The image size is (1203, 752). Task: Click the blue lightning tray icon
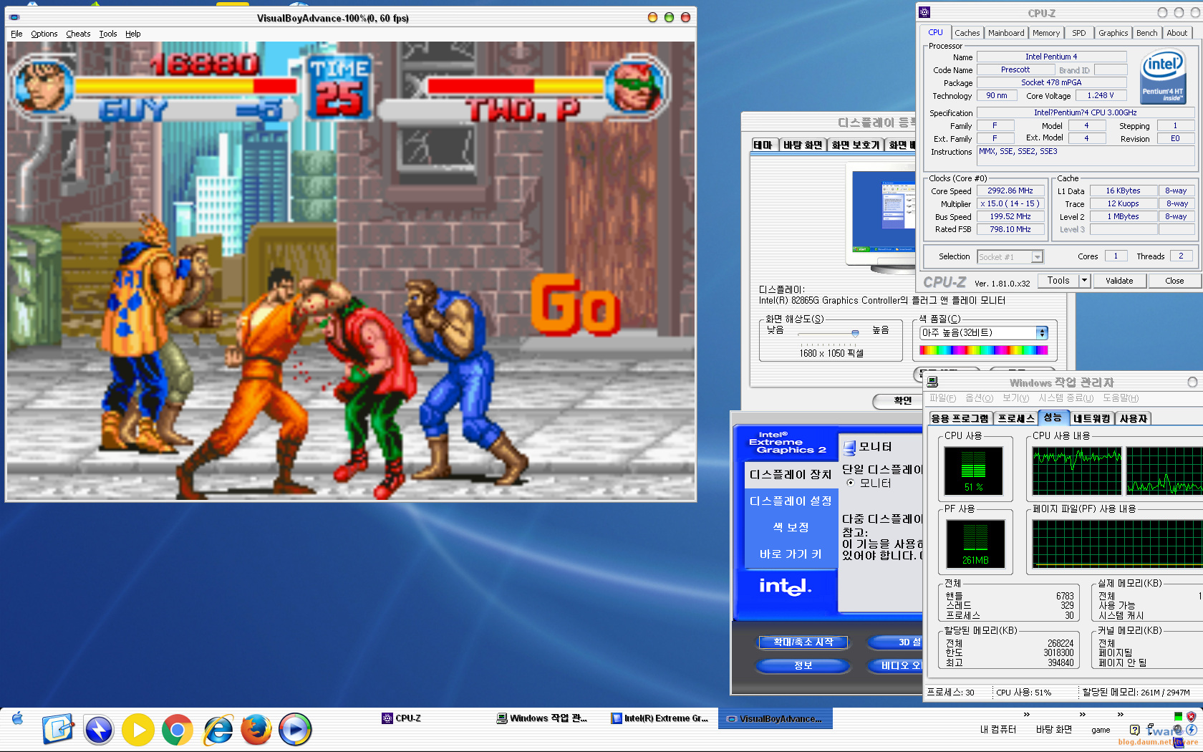tap(1192, 730)
